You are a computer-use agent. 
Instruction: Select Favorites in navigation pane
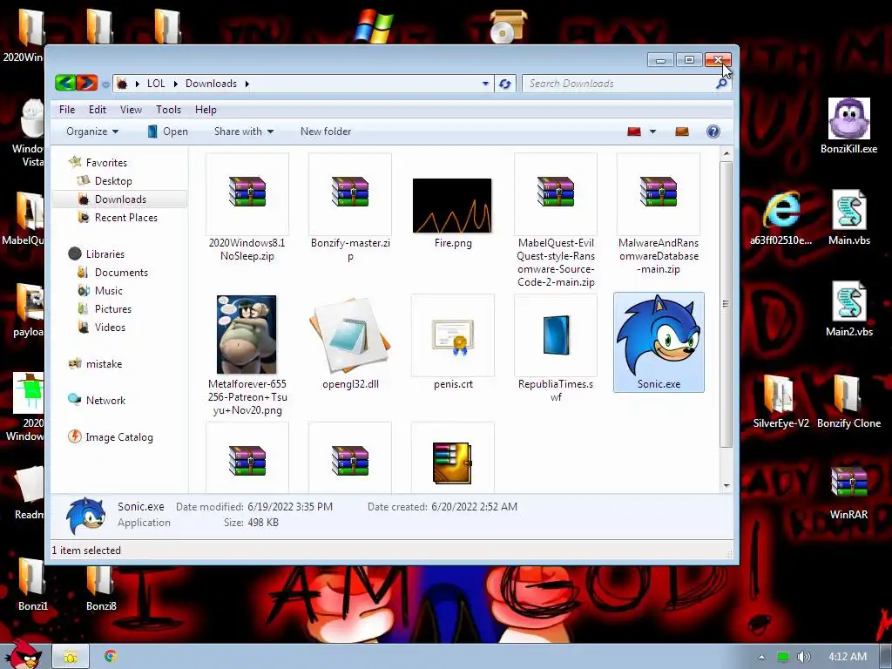point(106,163)
